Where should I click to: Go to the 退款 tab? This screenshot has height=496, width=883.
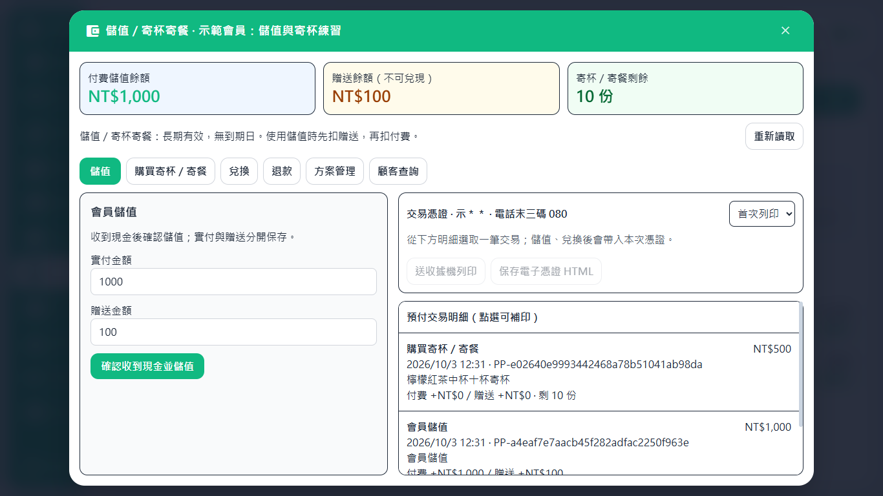point(282,171)
